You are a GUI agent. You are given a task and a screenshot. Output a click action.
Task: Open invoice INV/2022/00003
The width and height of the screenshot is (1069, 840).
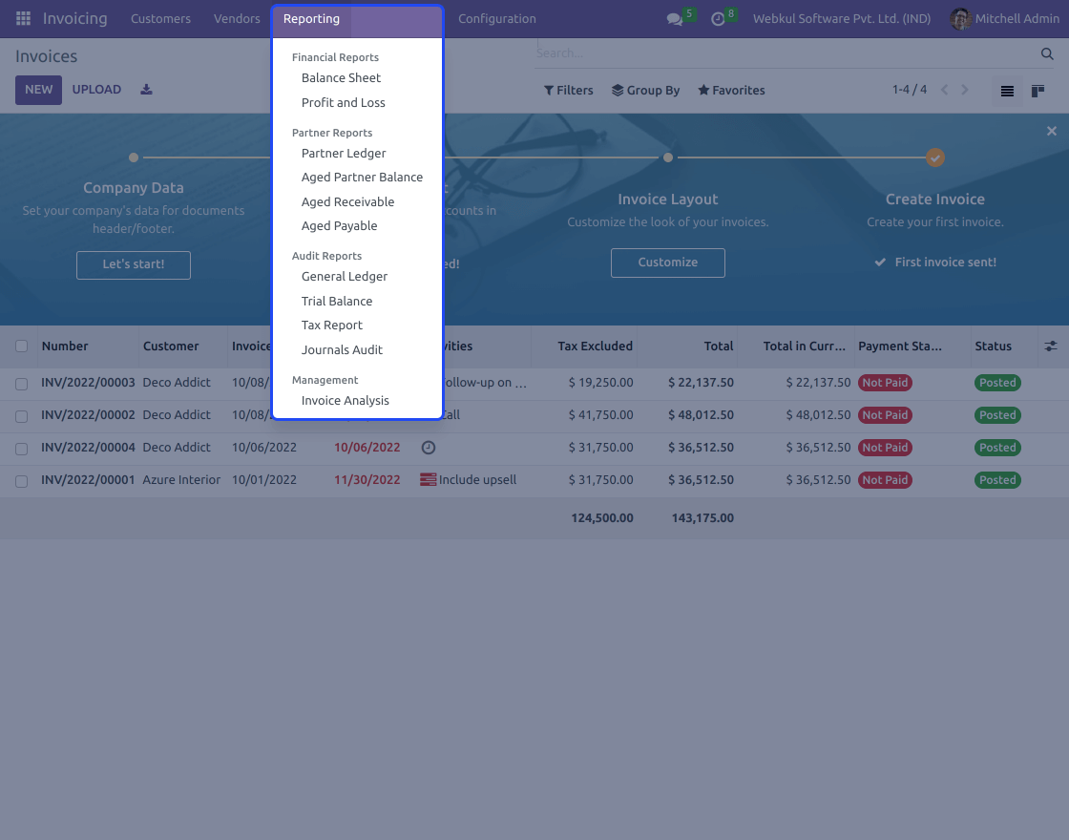pyautogui.click(x=88, y=383)
